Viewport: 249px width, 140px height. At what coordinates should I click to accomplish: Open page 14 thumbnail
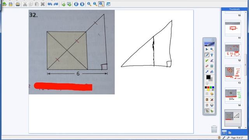[233, 96]
